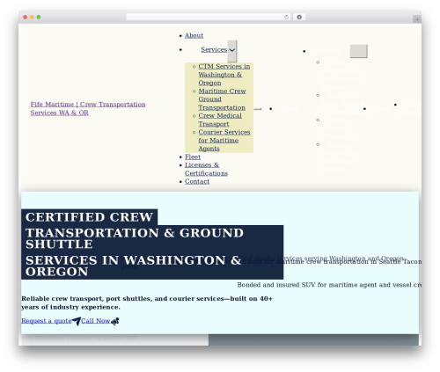
Task: Open a new browser tab with plus icon
Action: (x=417, y=19)
